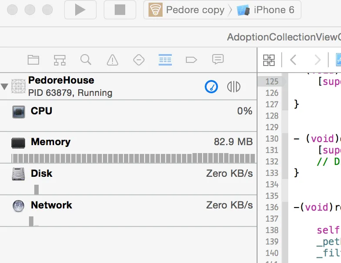Open the Breakpoint navigator icon
The image size is (341, 263).
coord(192,59)
